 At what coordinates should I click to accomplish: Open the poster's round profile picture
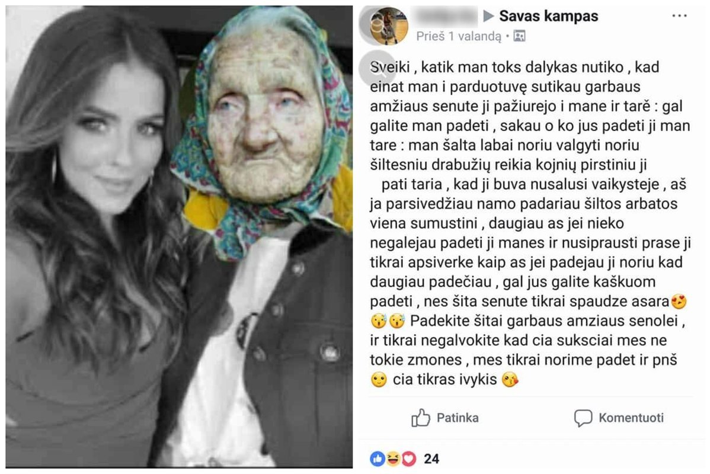389,26
